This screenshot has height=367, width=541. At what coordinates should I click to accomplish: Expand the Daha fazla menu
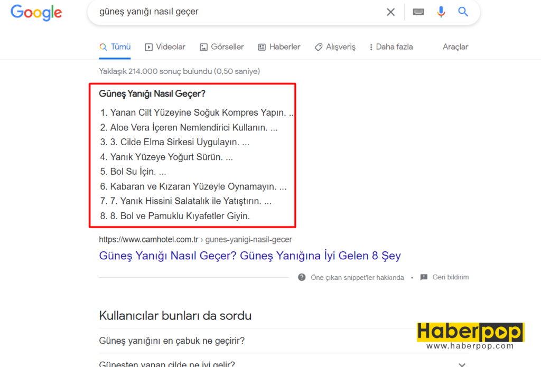pyautogui.click(x=391, y=47)
